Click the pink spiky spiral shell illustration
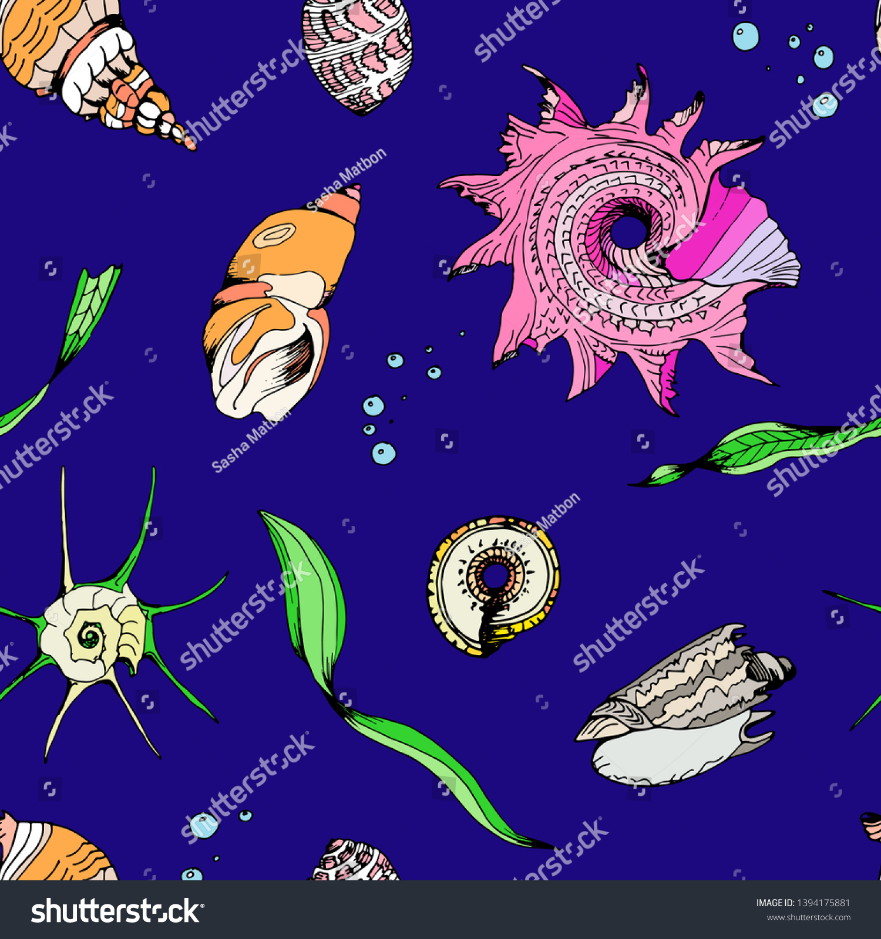 point(620,241)
